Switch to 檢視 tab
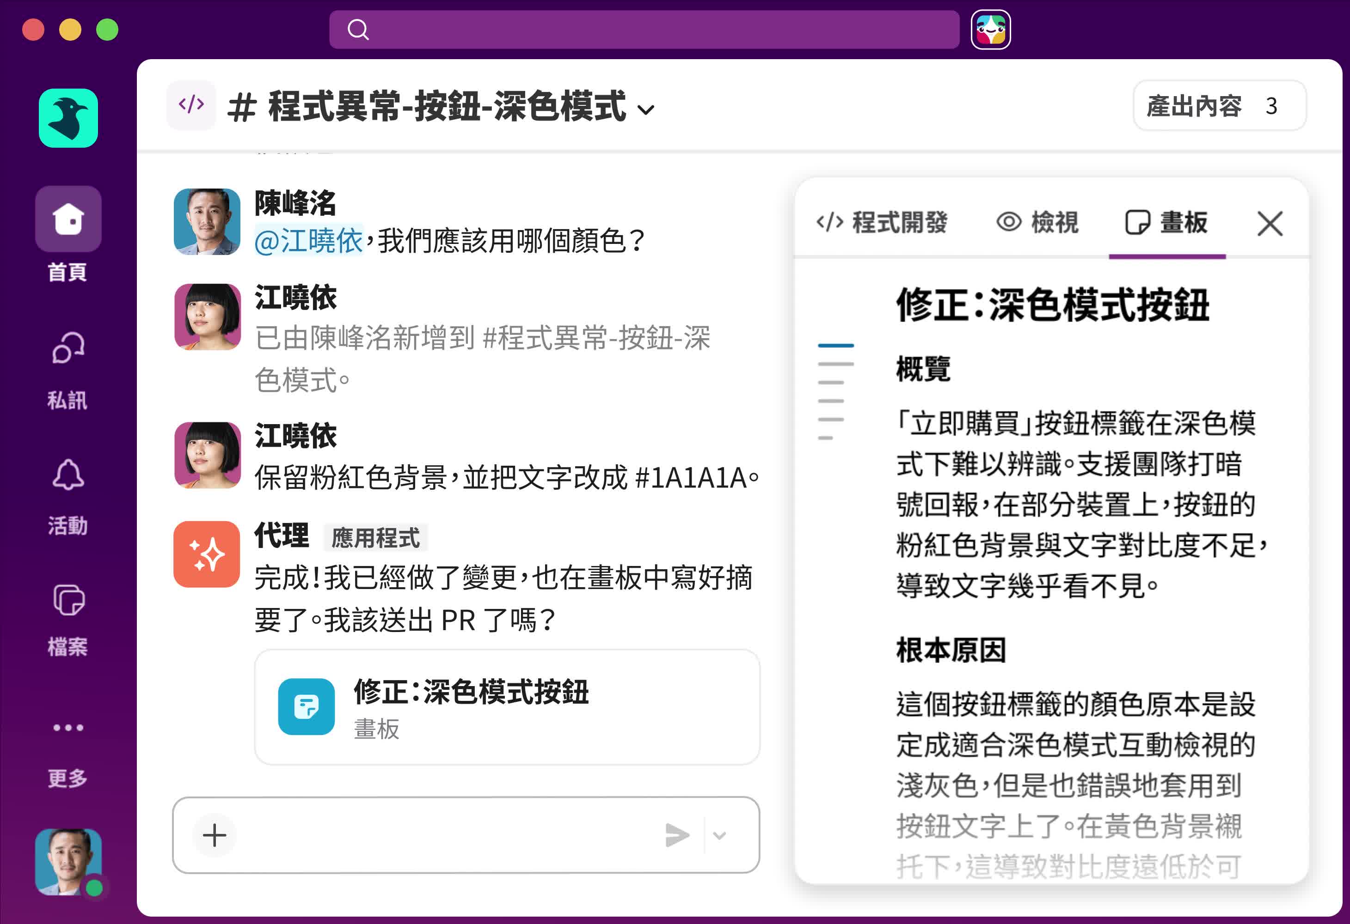This screenshot has width=1350, height=924. (1037, 222)
